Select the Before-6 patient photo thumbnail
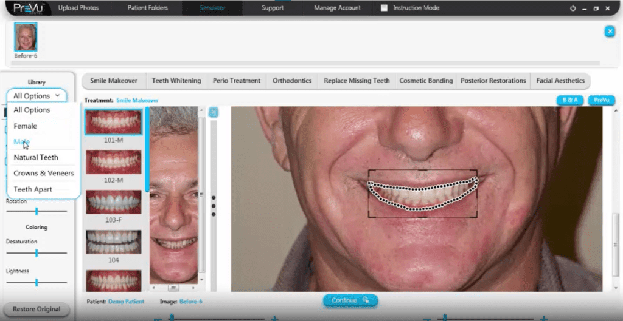Image resolution: width=623 pixels, height=321 pixels. [26, 37]
